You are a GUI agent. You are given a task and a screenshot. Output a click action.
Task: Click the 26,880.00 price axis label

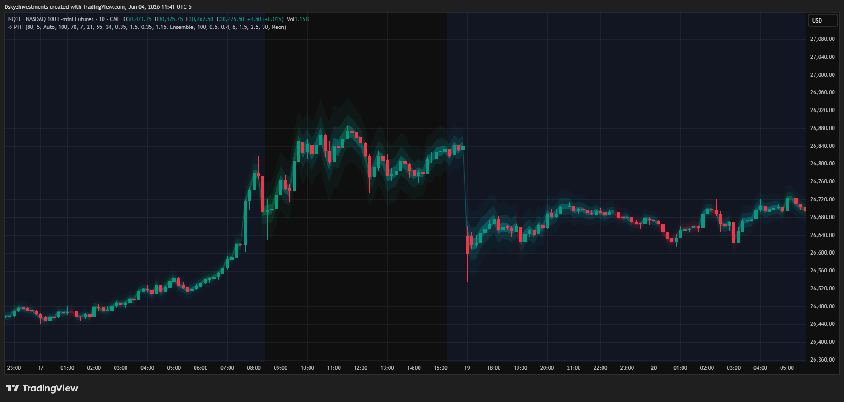pyautogui.click(x=822, y=128)
